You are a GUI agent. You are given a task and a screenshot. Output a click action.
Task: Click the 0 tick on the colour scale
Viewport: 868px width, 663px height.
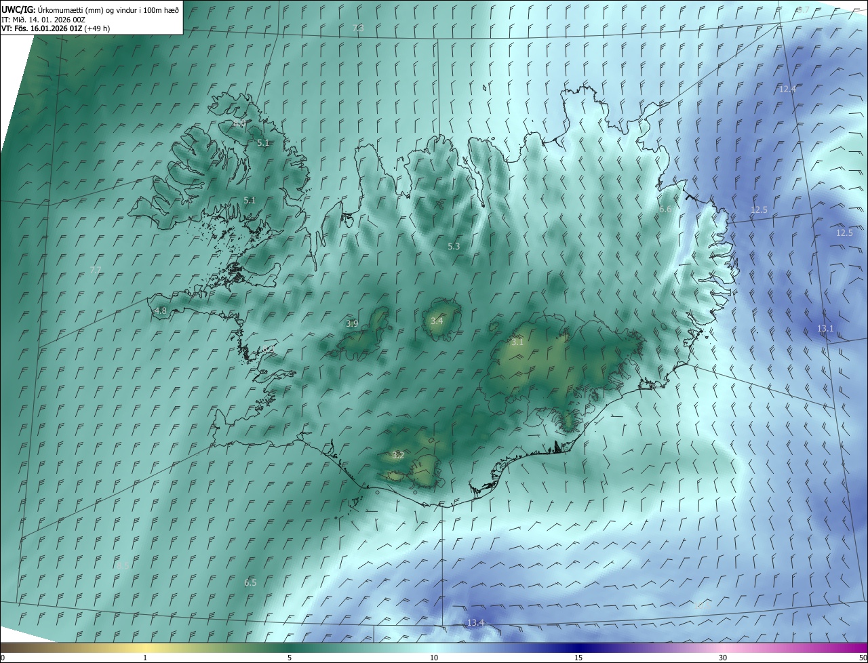pos(3,658)
